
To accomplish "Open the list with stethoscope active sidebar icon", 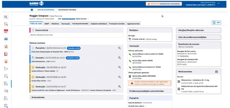I will tap(6, 84).
